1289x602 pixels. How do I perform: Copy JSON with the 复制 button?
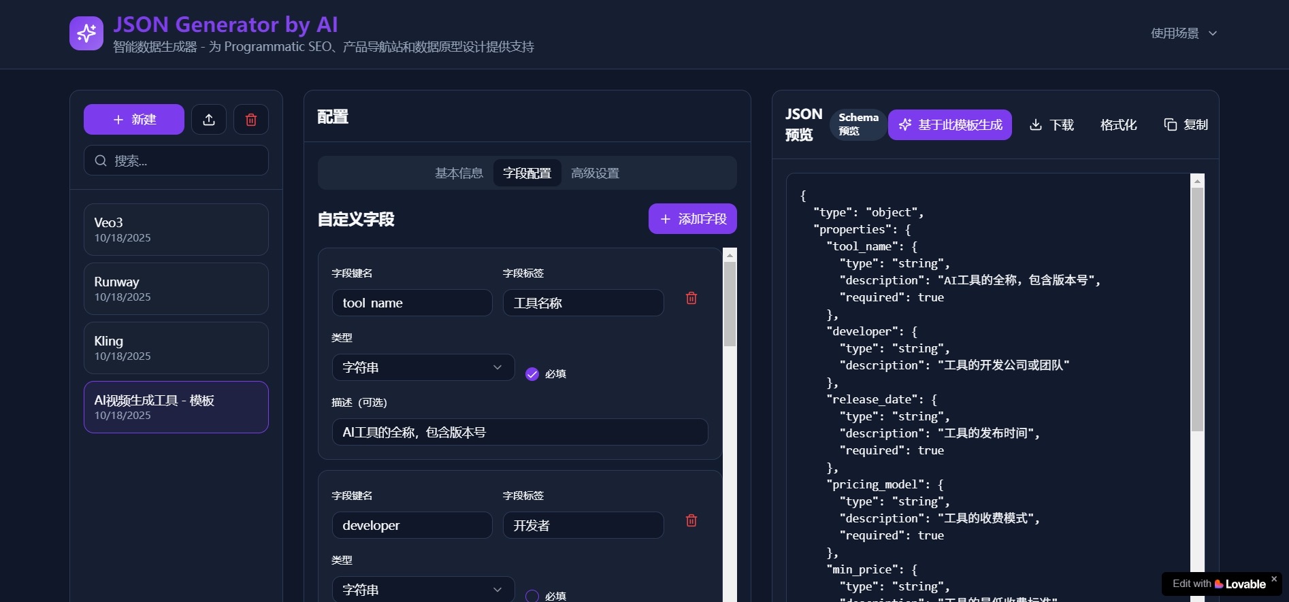1186,124
